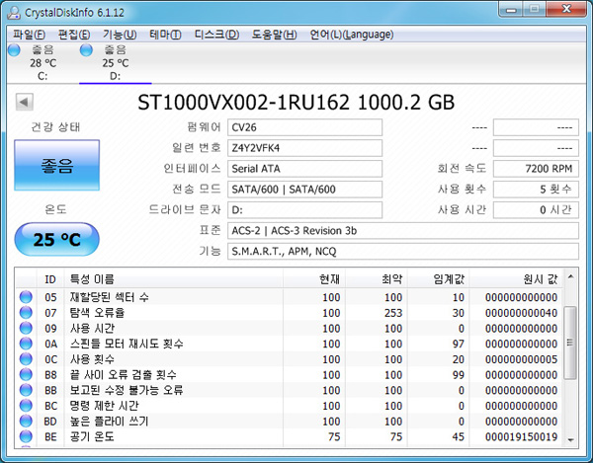593x463 pixels.
Task: Click the firmware field CV26
Action: pos(304,127)
